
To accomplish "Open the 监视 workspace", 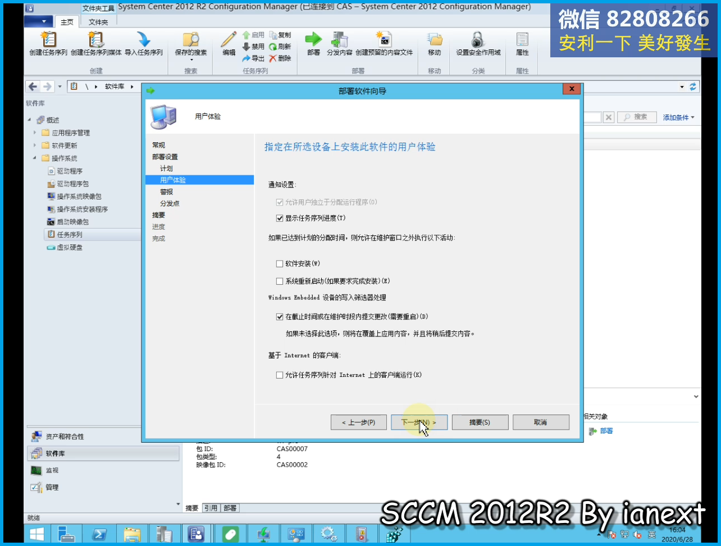I will (x=104, y=470).
